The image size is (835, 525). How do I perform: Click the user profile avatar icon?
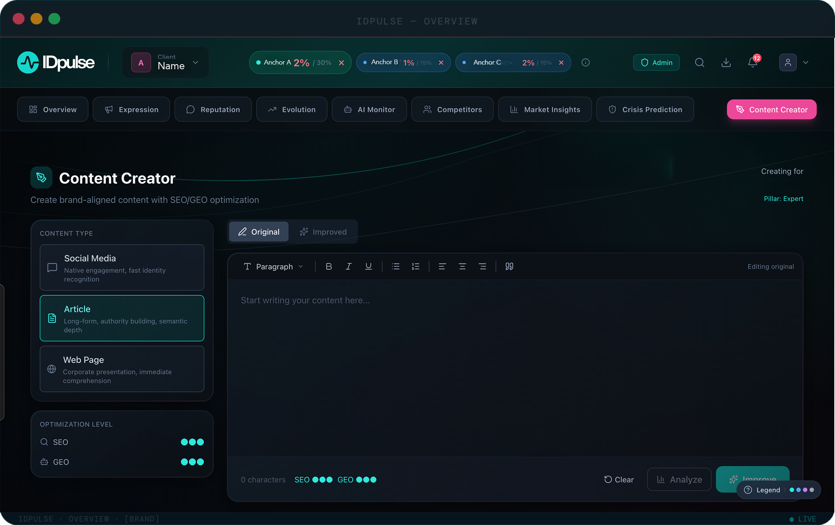[788, 62]
